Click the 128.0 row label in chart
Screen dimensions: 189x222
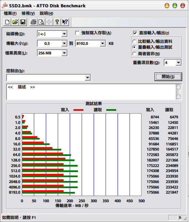point(16,160)
